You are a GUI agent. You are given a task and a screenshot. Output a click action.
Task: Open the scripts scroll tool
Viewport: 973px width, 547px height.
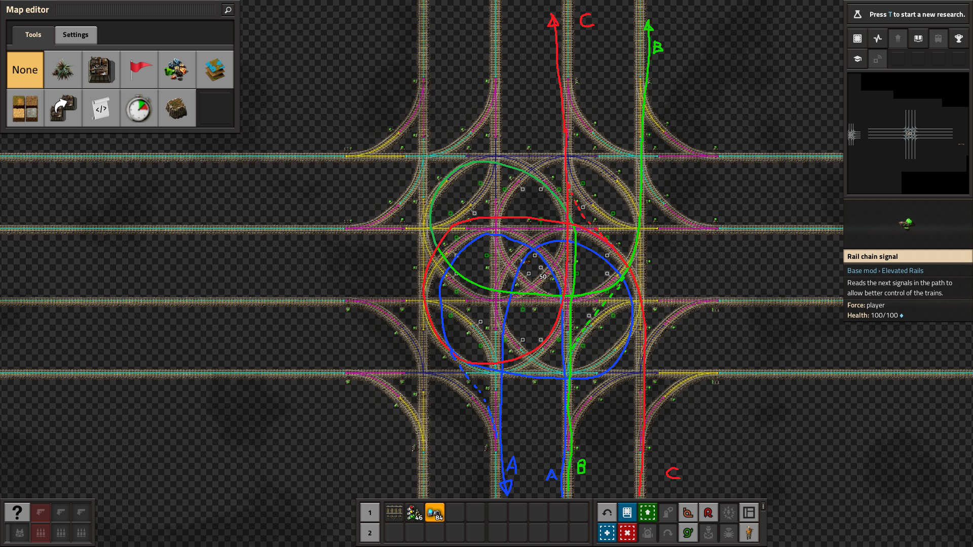point(101,108)
